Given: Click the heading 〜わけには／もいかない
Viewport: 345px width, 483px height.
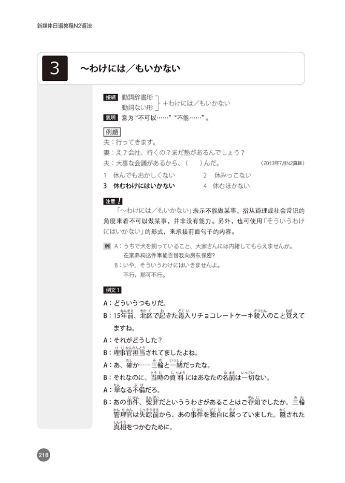Looking at the screenshot, I should [x=131, y=68].
